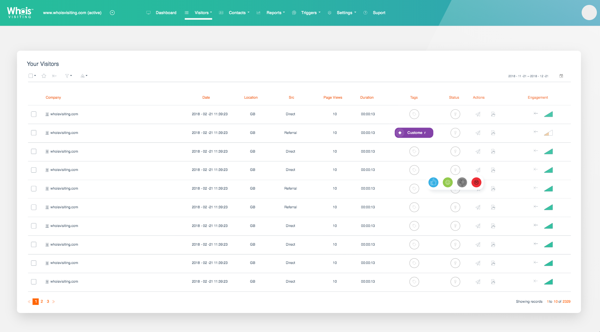Image resolution: width=600 pixels, height=332 pixels.
Task: Open the filter funnel dropdown
Action: point(68,76)
